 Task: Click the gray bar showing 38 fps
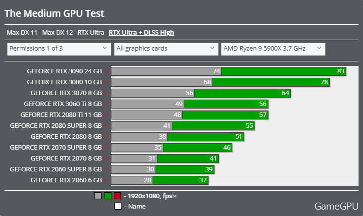139,136
